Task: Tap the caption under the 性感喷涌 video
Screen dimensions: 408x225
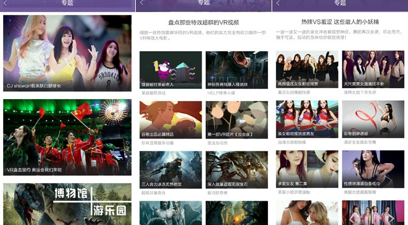Action: point(360,192)
